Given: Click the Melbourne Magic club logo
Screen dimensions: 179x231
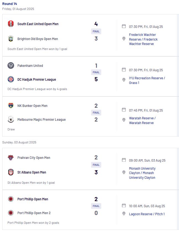Looking at the screenshot, I should 11,119.
